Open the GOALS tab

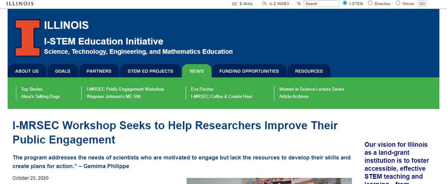[63, 71]
